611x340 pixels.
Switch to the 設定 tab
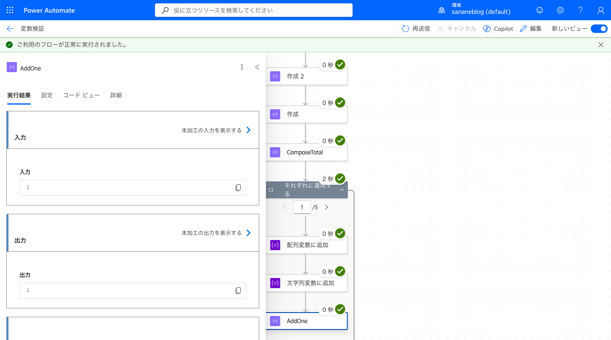point(47,95)
